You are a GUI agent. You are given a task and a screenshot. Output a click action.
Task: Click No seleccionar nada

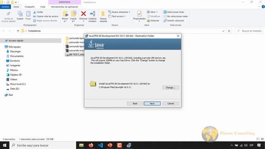click(x=176, y=16)
